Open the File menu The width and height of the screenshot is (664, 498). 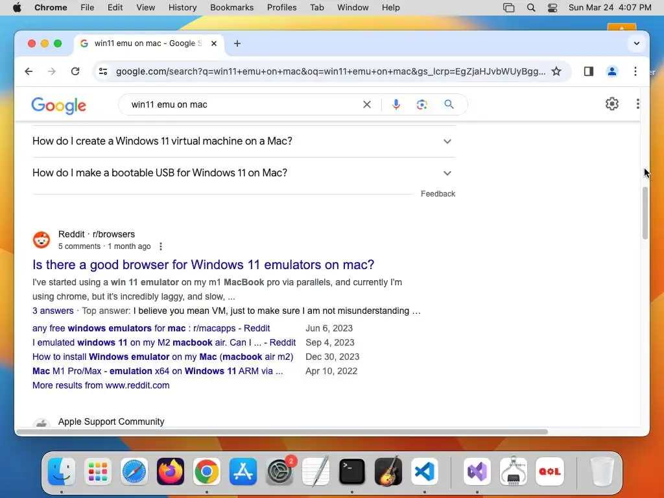coord(88,8)
